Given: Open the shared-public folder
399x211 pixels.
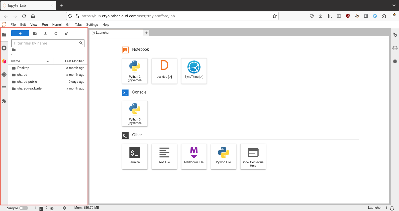Looking at the screenshot, I should (x=27, y=82).
